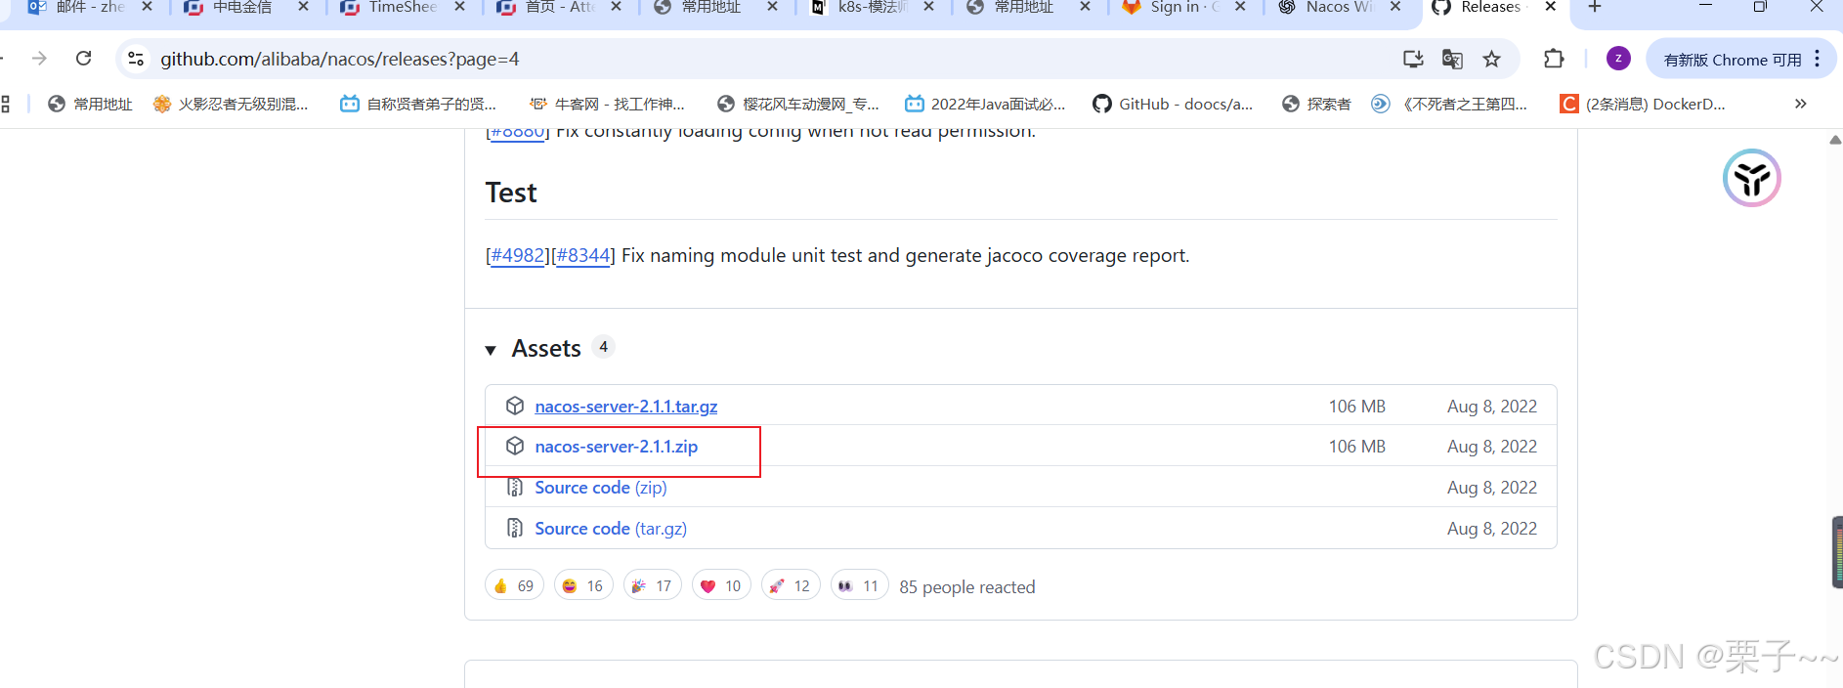The height and width of the screenshot is (688, 1843).
Task: Click the 106 MB size of tar.gz
Action: 1356,407
